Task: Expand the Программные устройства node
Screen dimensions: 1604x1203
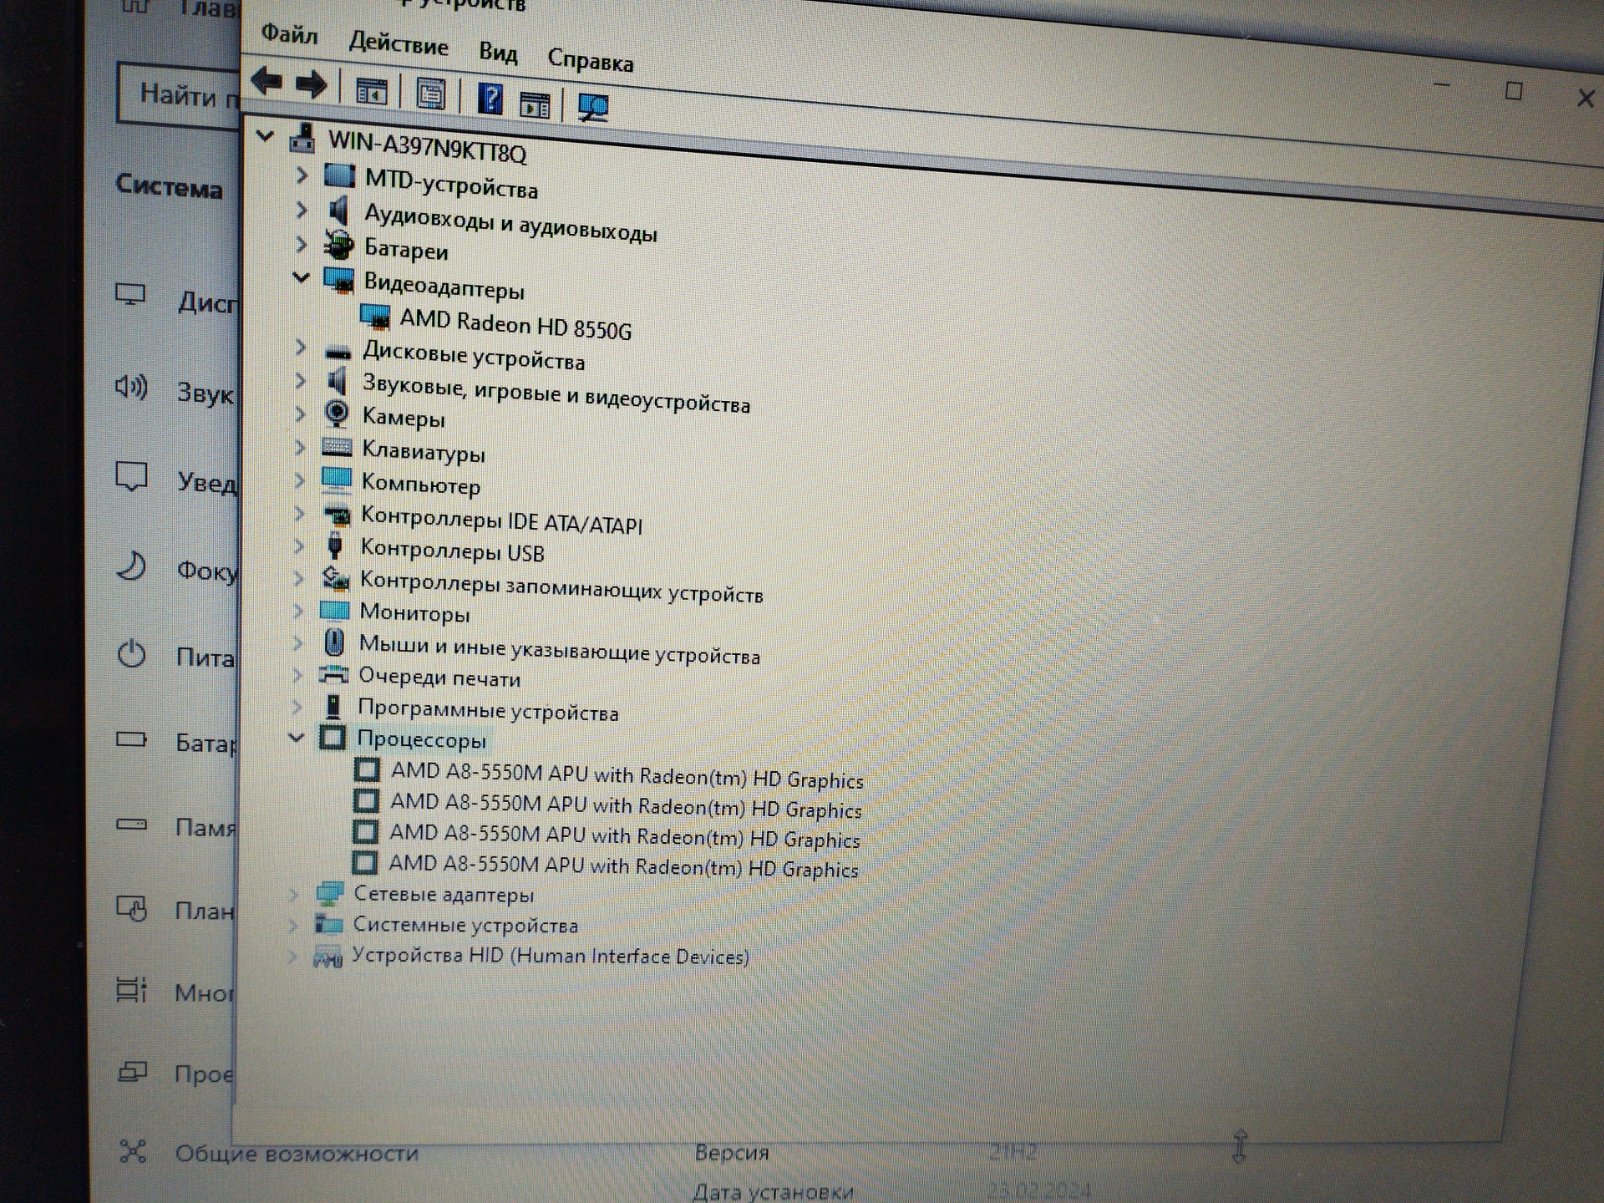Action: point(297,707)
